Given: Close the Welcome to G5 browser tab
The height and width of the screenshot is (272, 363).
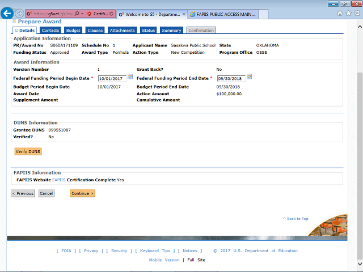Looking at the screenshot, I should [x=184, y=13].
